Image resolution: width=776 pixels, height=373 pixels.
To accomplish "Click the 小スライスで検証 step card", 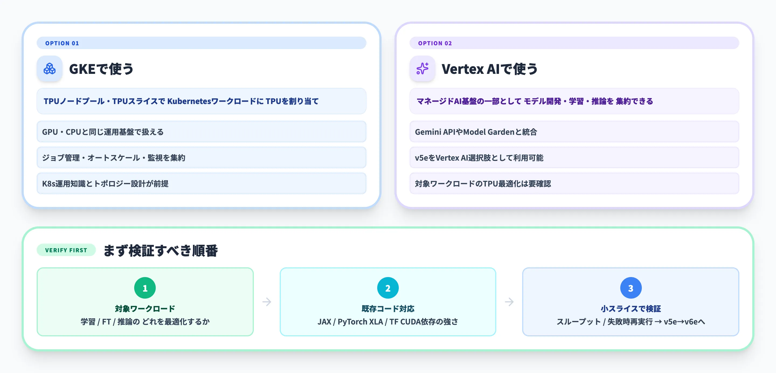I will tap(631, 302).
